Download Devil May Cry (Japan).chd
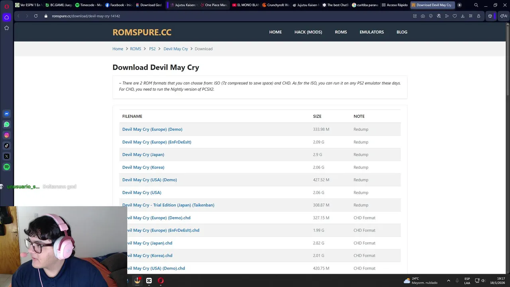Screen dimensions: 510x287 [149, 243]
